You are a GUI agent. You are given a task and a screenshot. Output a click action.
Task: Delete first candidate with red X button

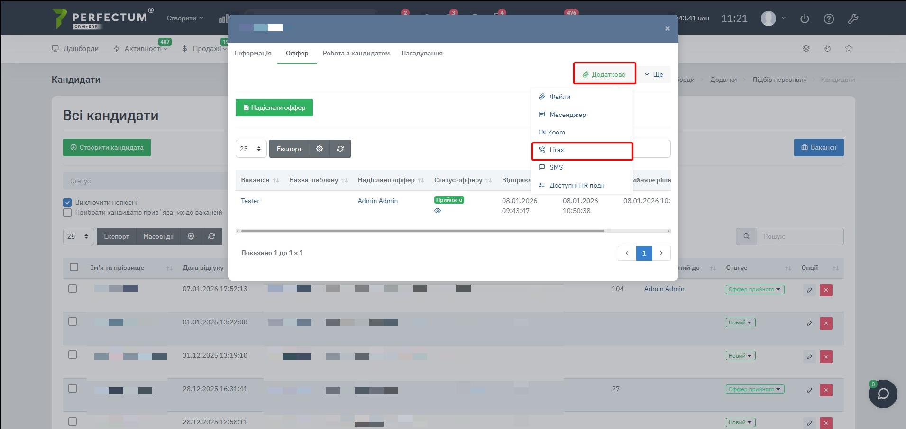tap(826, 290)
